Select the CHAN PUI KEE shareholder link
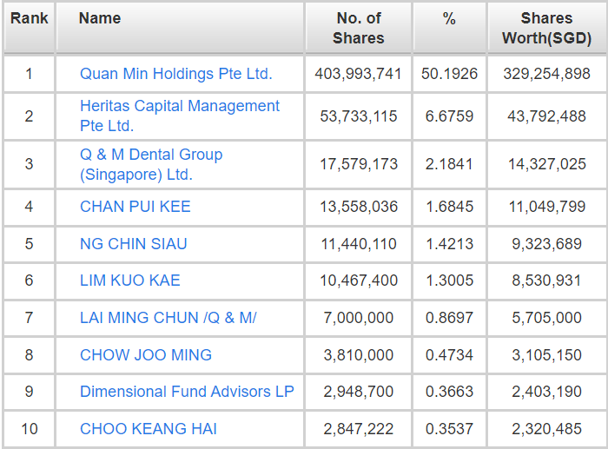The image size is (608, 449). (135, 207)
